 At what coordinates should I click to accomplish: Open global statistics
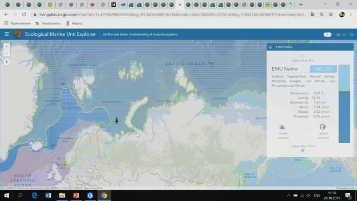(323, 132)
